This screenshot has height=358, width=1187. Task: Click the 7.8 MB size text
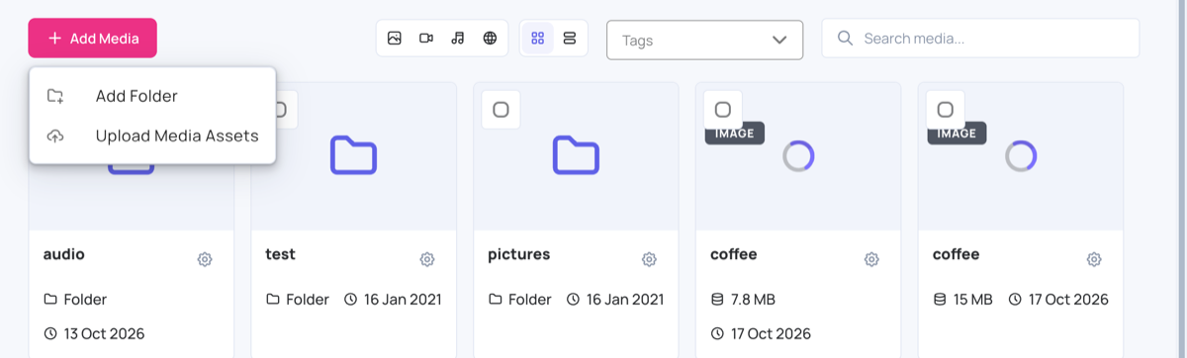click(754, 300)
